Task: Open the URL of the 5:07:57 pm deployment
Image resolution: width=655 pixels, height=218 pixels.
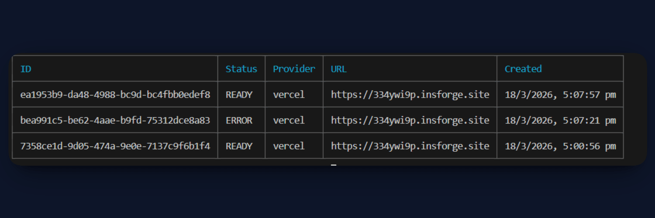Action: [410, 95]
